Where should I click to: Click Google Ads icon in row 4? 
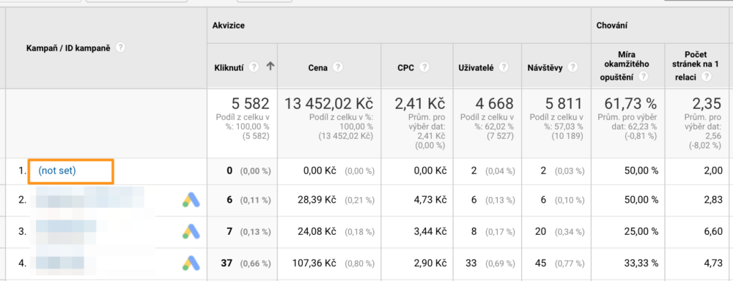tap(191, 263)
